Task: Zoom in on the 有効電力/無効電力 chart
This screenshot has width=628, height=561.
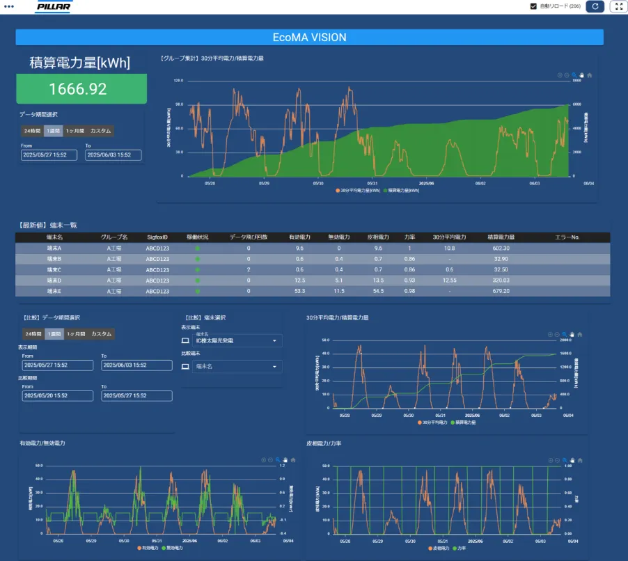Action: click(x=264, y=460)
